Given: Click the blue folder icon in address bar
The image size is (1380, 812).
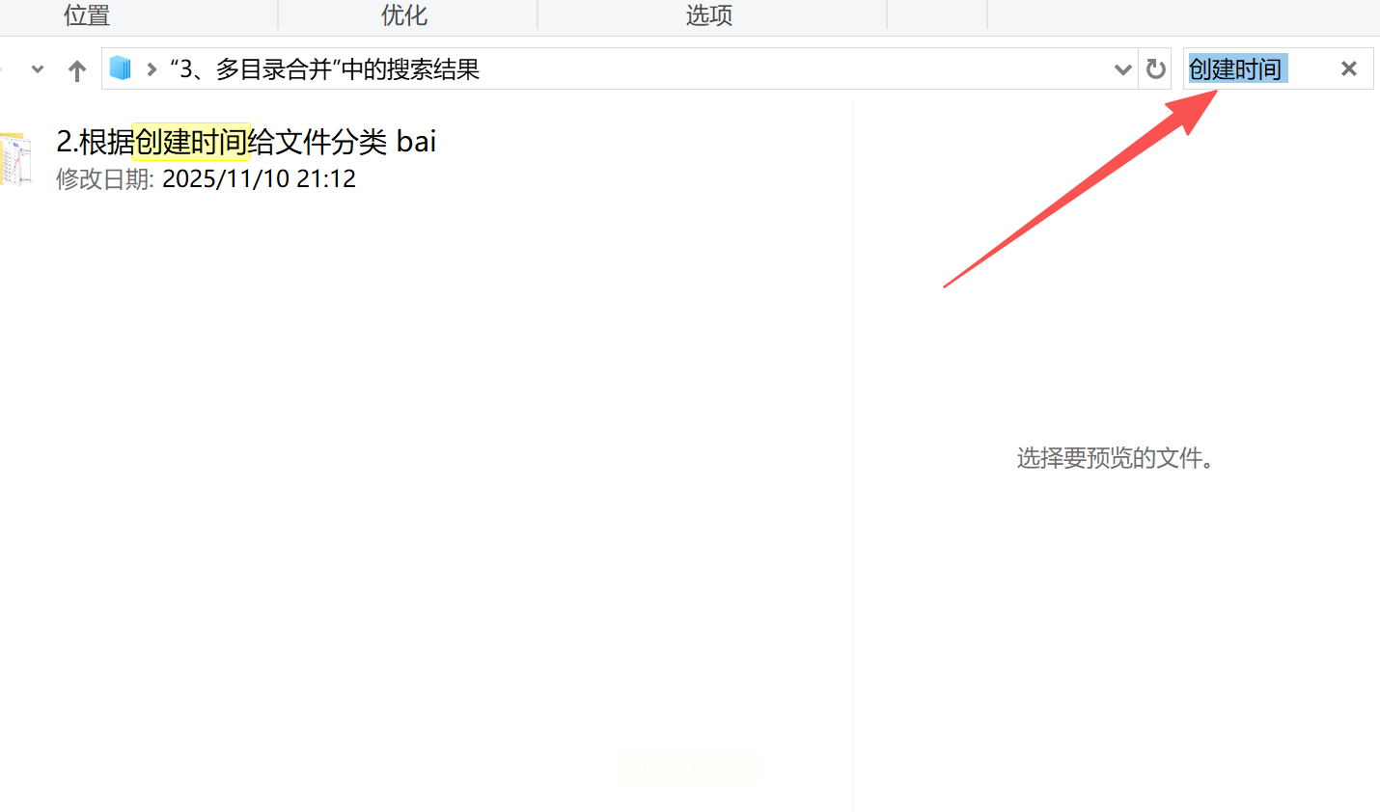Looking at the screenshot, I should click(x=120, y=68).
